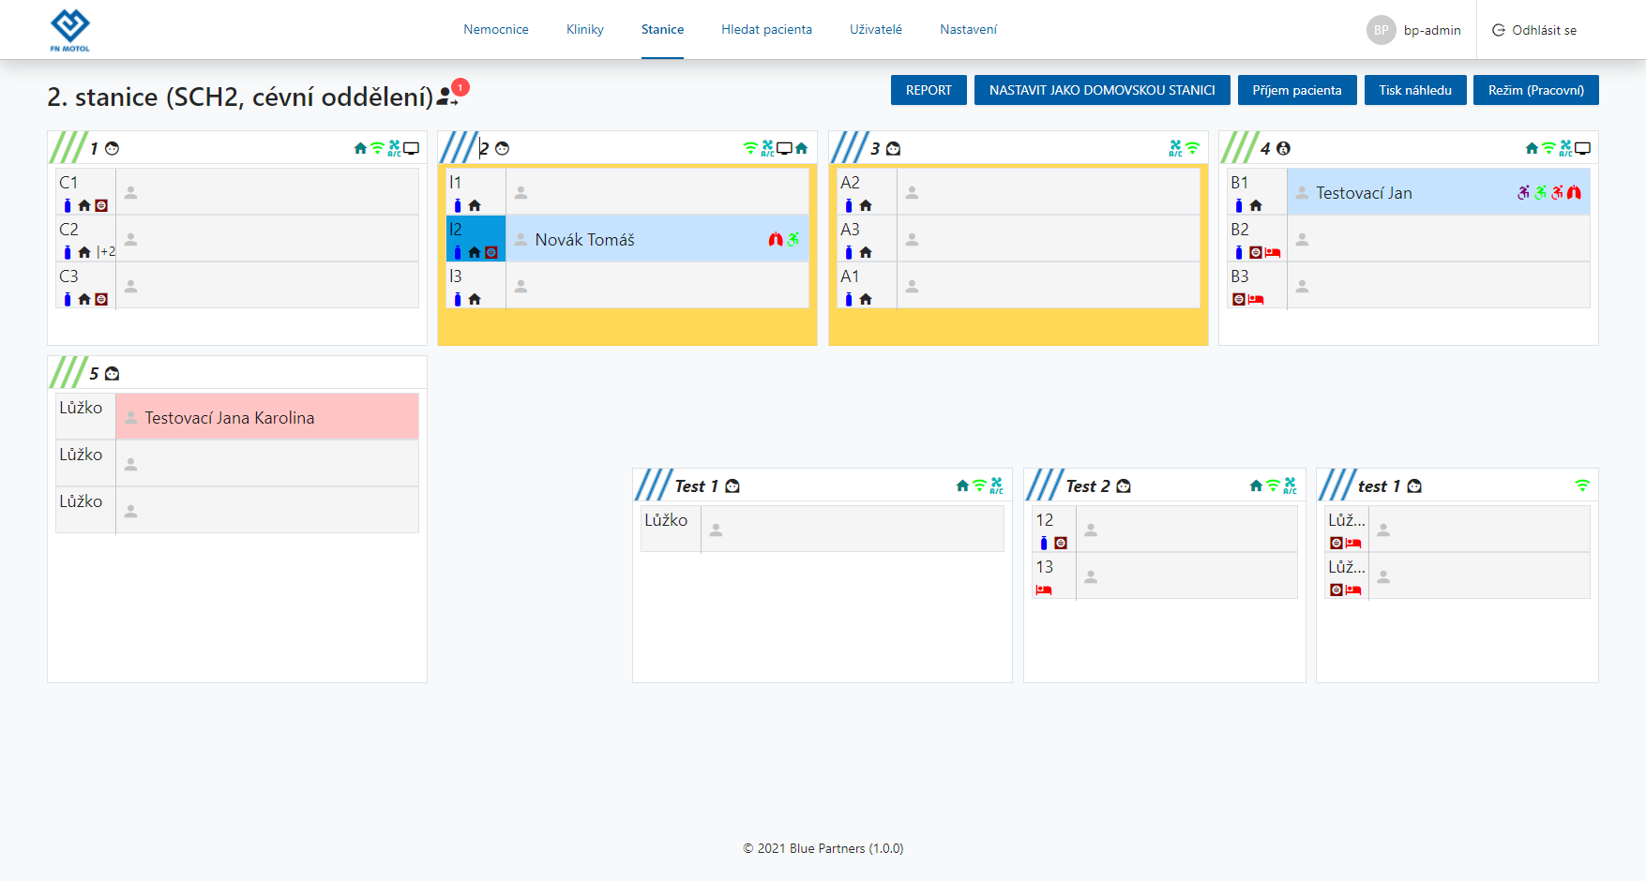Click the A/C fan icon in Test 2 header
Viewport: 1646px width, 881px height.
coord(1290,485)
